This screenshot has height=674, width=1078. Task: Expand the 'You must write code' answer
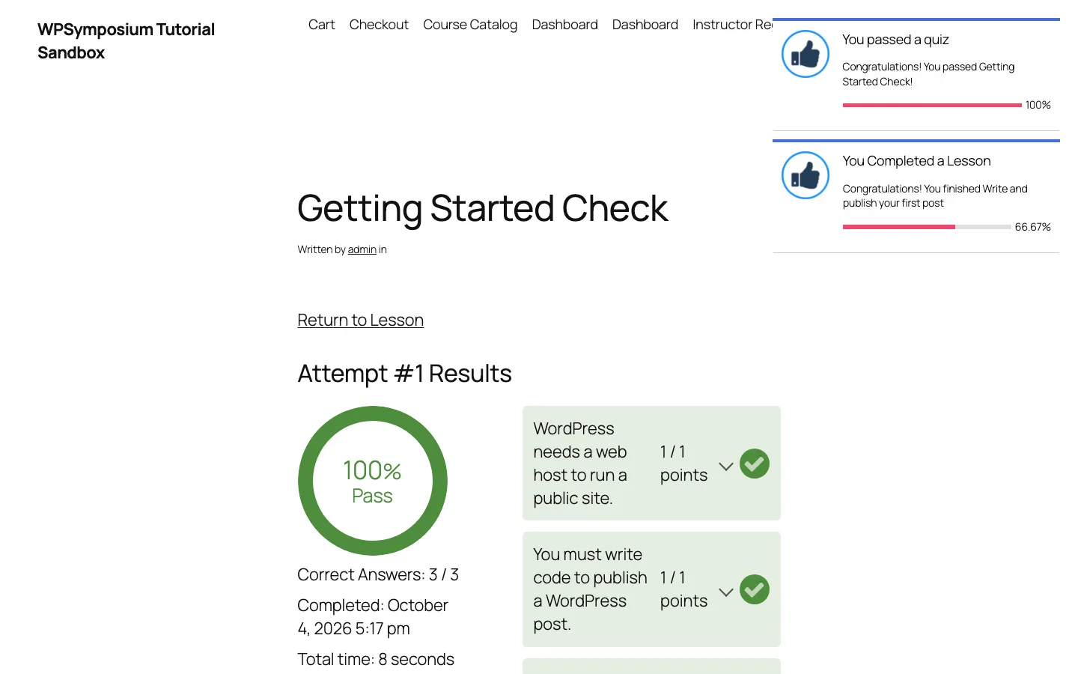(725, 592)
